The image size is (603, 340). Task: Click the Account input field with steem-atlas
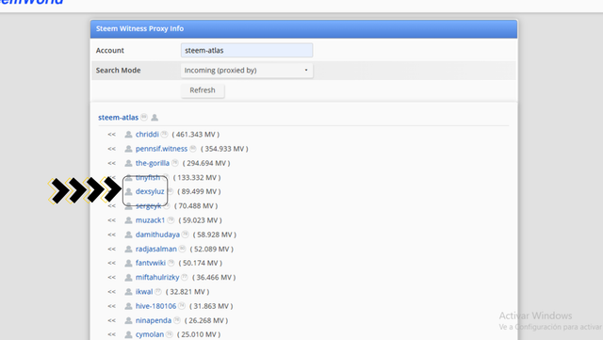click(x=247, y=50)
